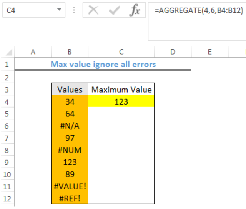
Task: Click the Name Box showing C4
Action: 34,10
